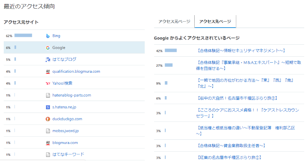Open duckduckgo.com referrer link
Image resolution: width=306 pixels, height=161 pixels.
(x=67, y=119)
